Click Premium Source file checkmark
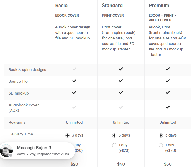195x167 pixels. click(168, 81)
